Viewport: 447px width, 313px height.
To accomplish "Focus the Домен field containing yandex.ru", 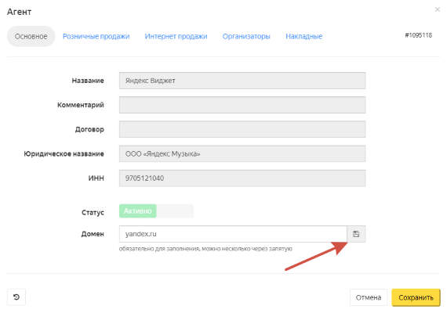I will pos(233,234).
